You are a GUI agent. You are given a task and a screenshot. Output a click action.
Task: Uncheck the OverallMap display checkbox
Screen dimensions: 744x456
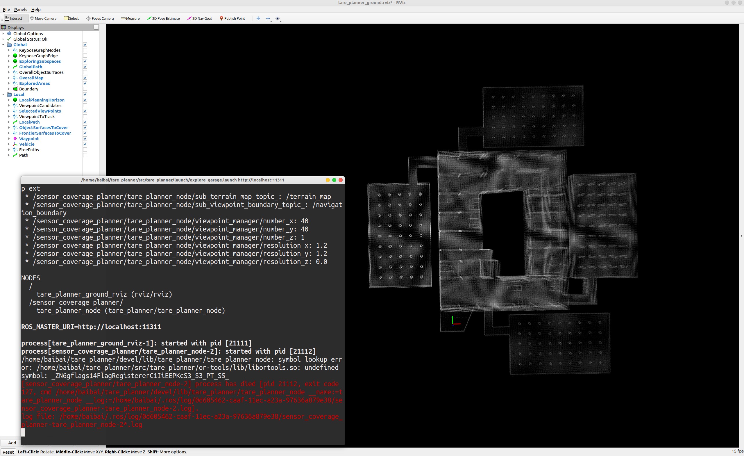pyautogui.click(x=85, y=78)
